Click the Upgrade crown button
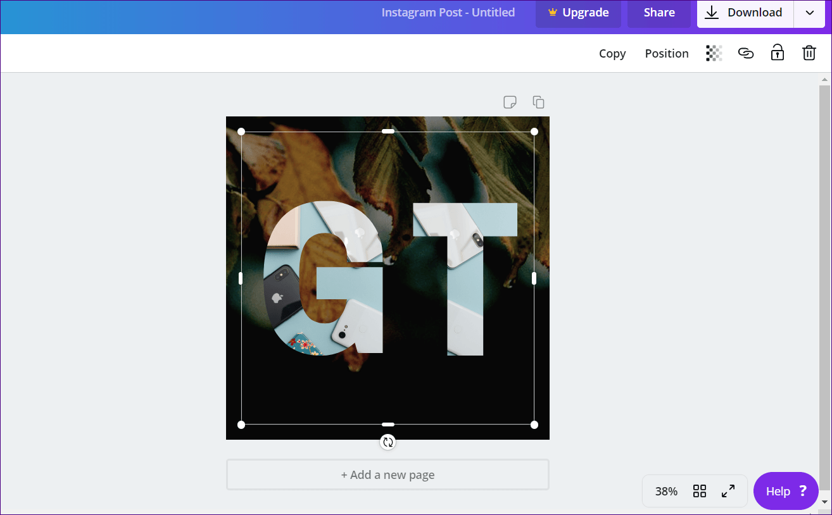The width and height of the screenshot is (832, 515). 579,13
